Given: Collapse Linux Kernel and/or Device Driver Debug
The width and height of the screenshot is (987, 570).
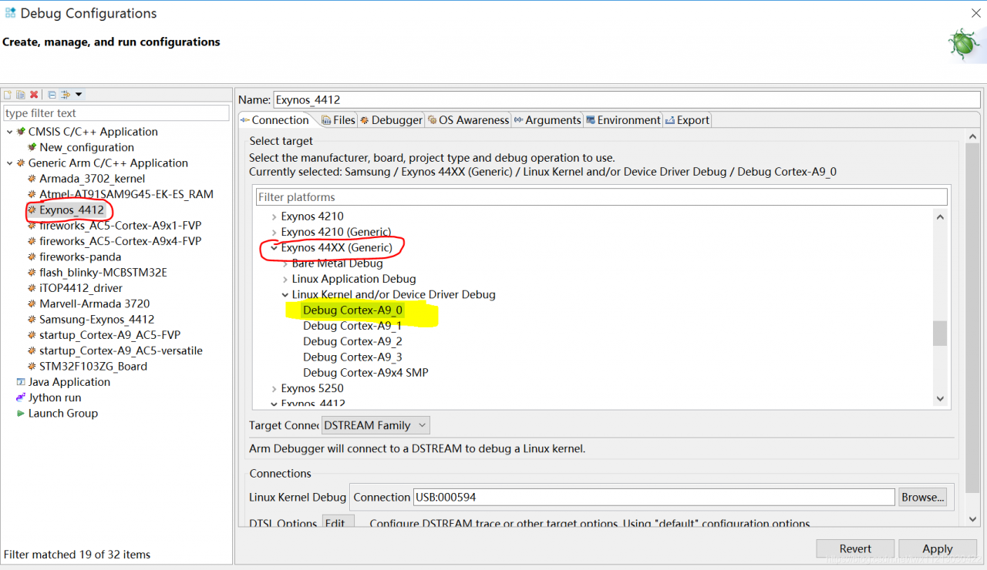Looking at the screenshot, I should tap(285, 295).
